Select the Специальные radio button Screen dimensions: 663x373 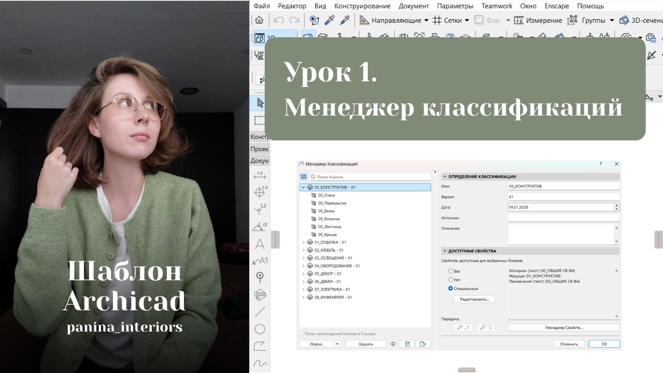451,288
